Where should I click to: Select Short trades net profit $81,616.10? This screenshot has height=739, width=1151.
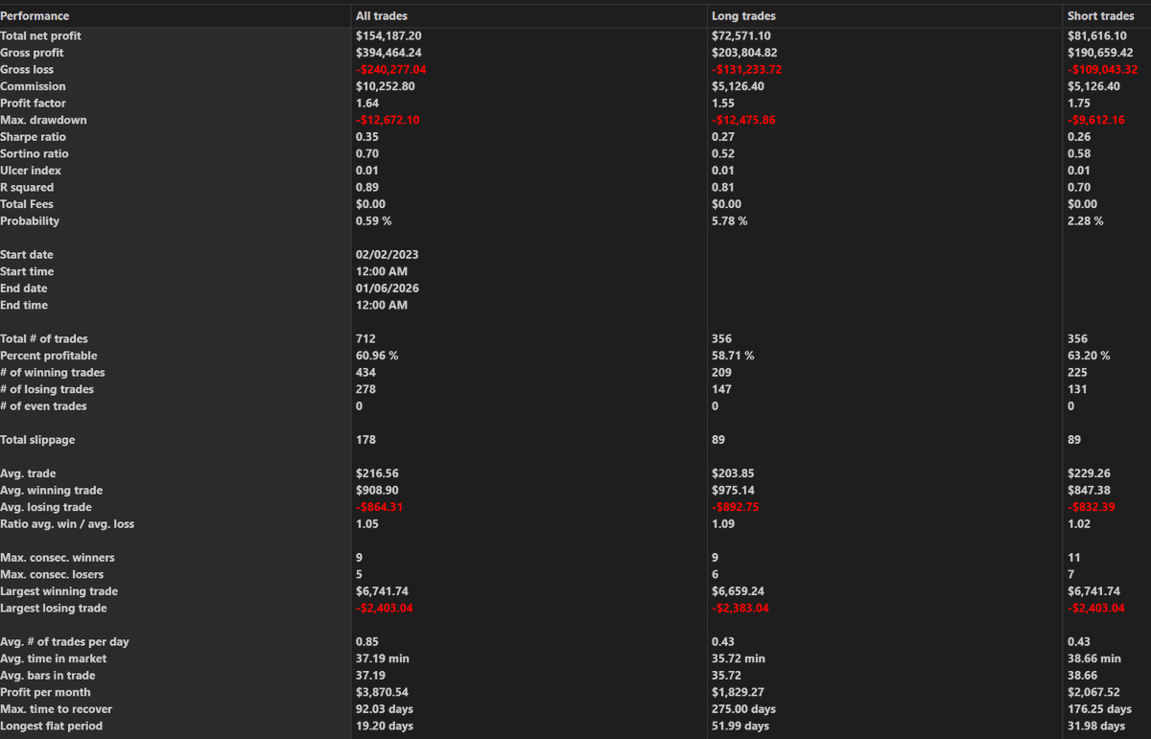coord(1097,35)
